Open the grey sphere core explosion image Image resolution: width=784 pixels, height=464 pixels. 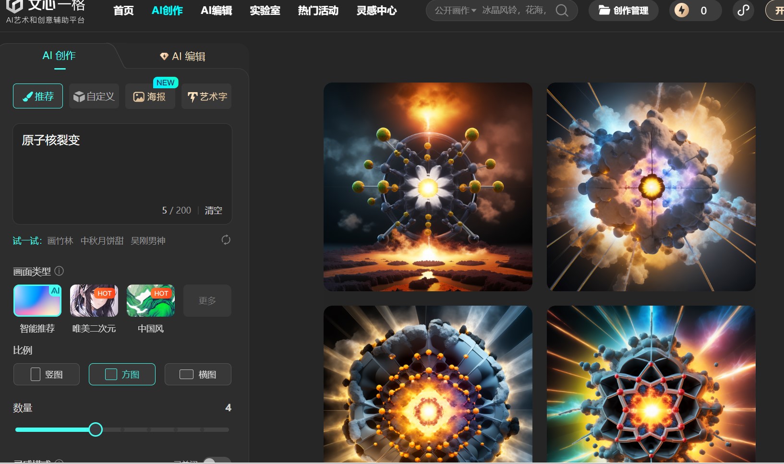[428, 384]
